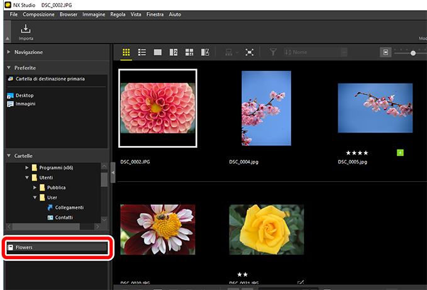
Task: Click the Importa download icon
Action: pyautogui.click(x=26, y=28)
